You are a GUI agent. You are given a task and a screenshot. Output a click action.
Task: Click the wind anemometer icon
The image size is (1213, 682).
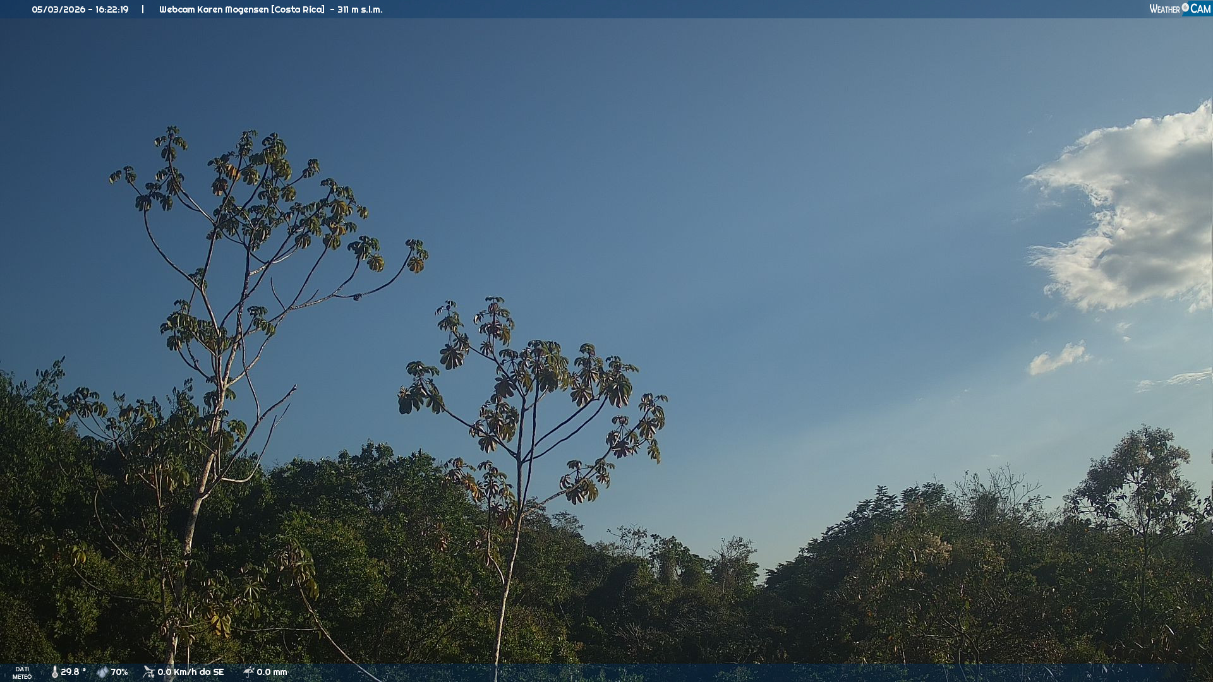tap(148, 672)
